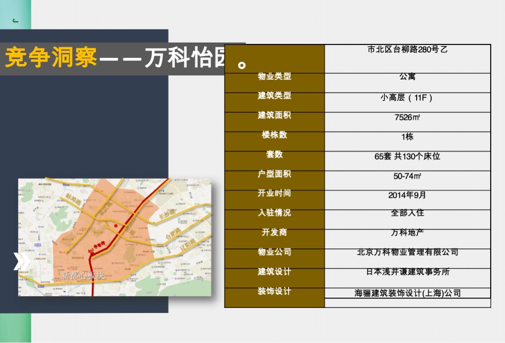
Task: Select the 蚌埠路 road label on the map
Action: point(74,198)
